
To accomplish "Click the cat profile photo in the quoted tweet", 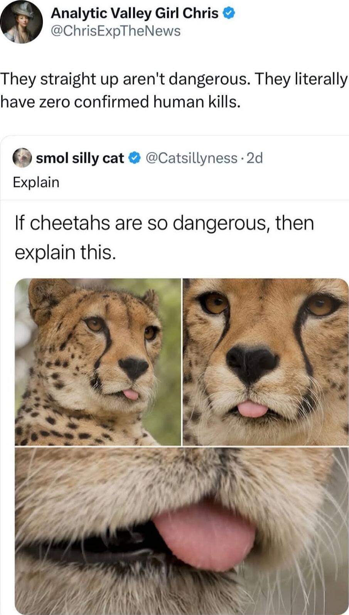I will pos(22,157).
